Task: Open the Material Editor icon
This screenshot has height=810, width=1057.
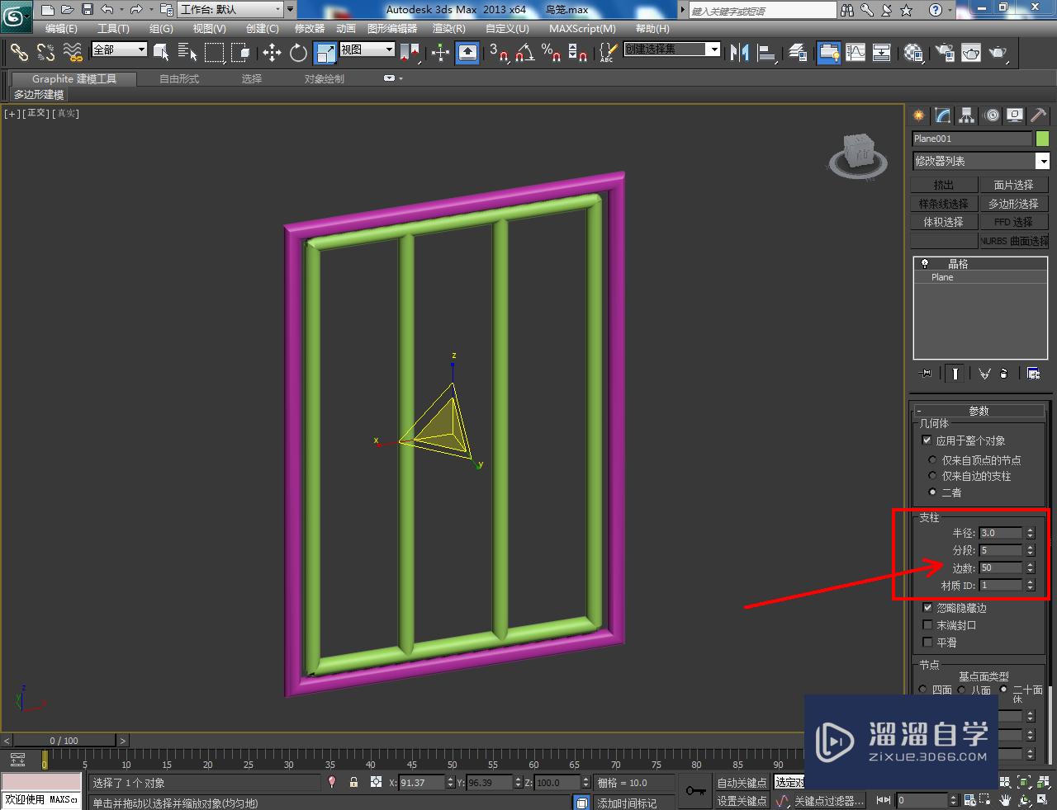Action: pos(912,52)
